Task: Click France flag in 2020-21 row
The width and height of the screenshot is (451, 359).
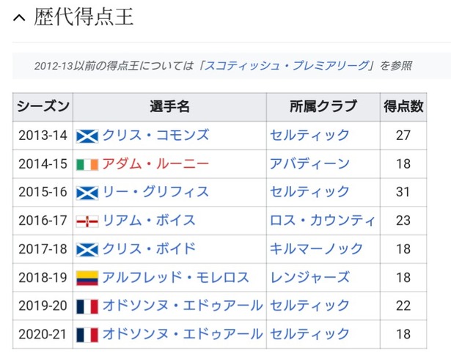Action: pos(87,335)
